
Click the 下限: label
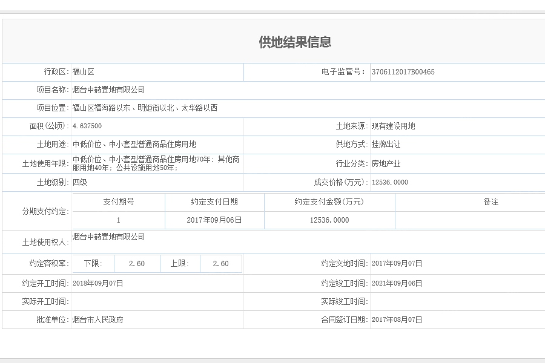(x=93, y=264)
